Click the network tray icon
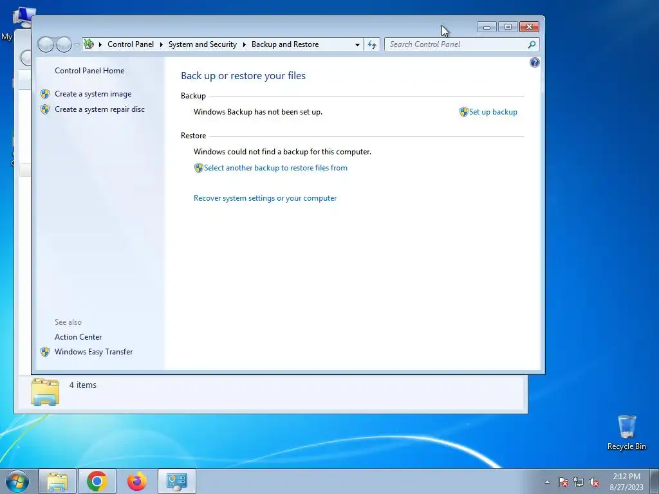This screenshot has width=659, height=494. [x=579, y=482]
